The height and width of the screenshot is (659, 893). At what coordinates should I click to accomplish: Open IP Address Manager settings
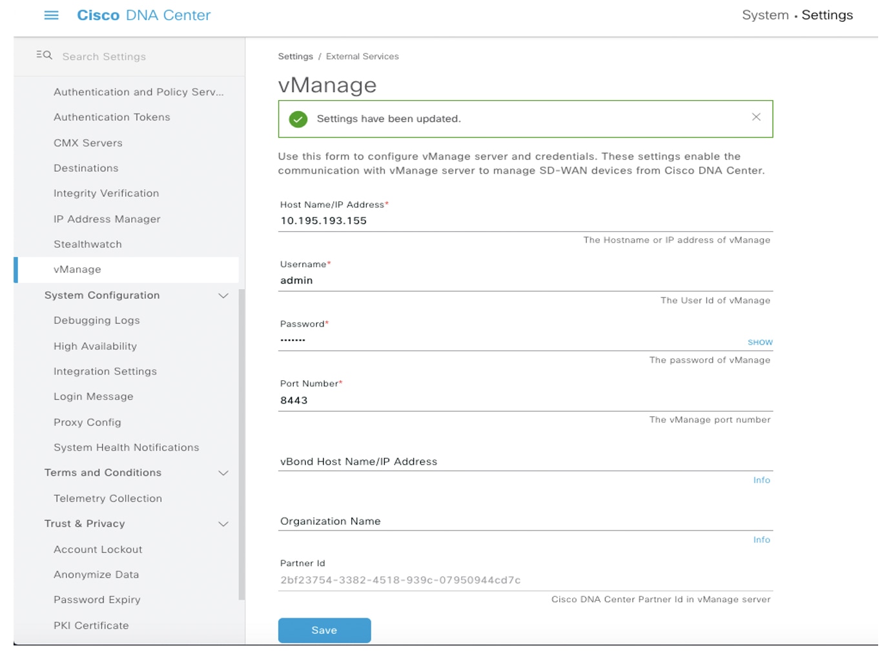pos(107,219)
